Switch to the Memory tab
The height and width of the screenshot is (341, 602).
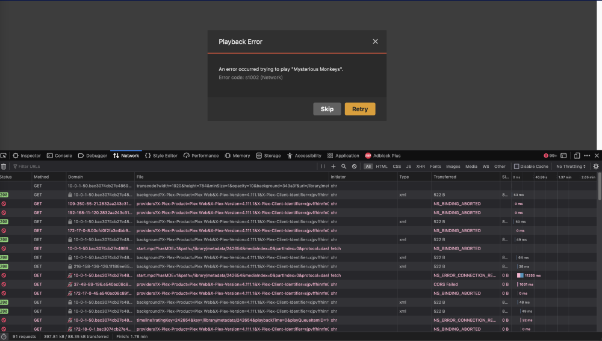(x=237, y=156)
